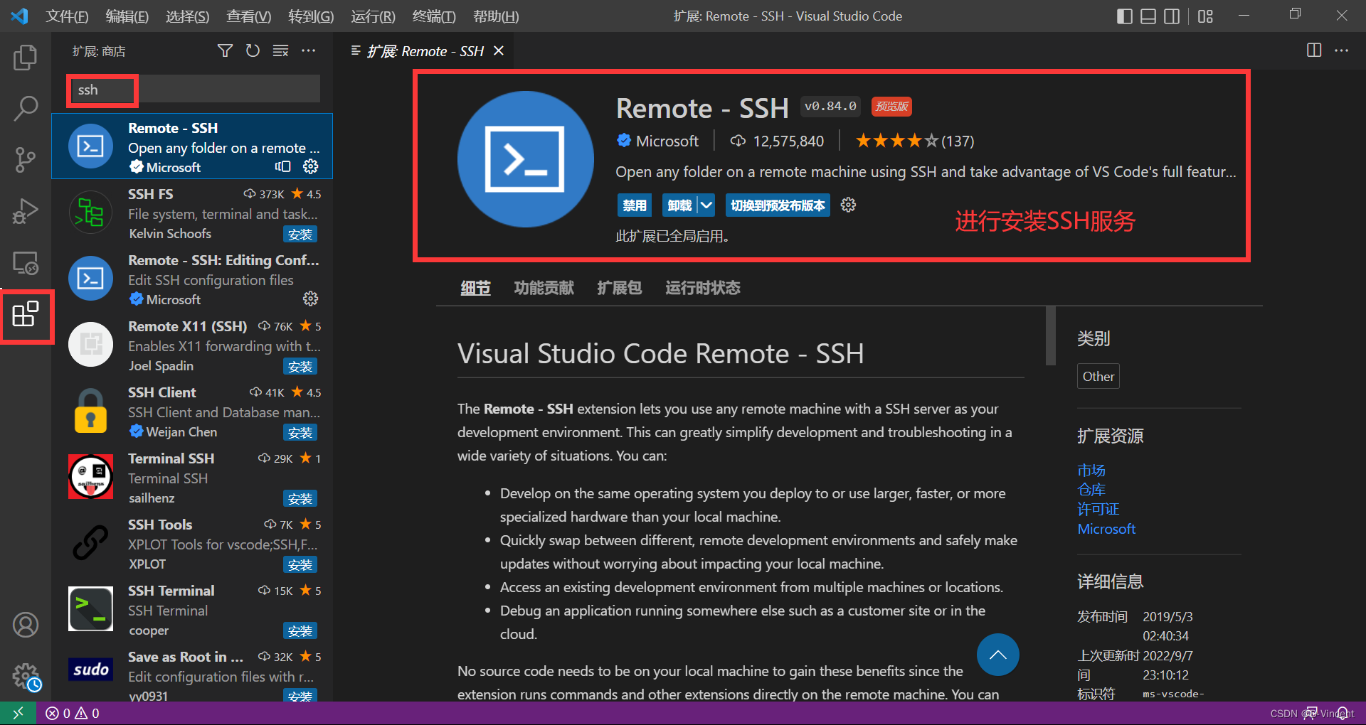Open the large Remote - SSH extension logo
This screenshot has height=725, width=1366.
point(525,159)
